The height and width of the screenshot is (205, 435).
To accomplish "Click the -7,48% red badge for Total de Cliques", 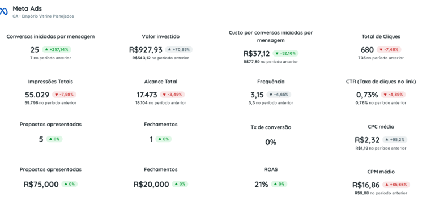I will pos(389,50).
